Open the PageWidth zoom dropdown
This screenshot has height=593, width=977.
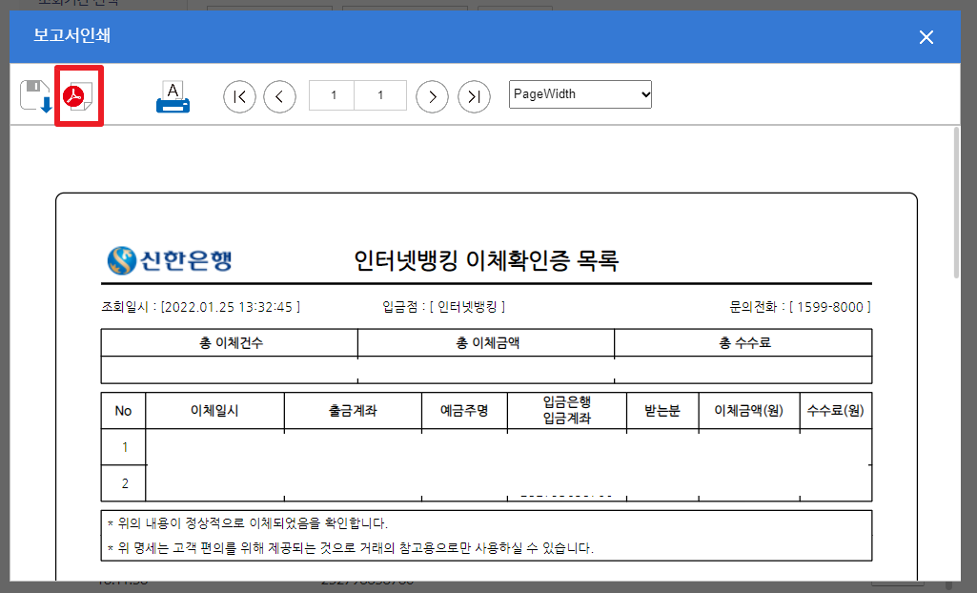click(580, 94)
